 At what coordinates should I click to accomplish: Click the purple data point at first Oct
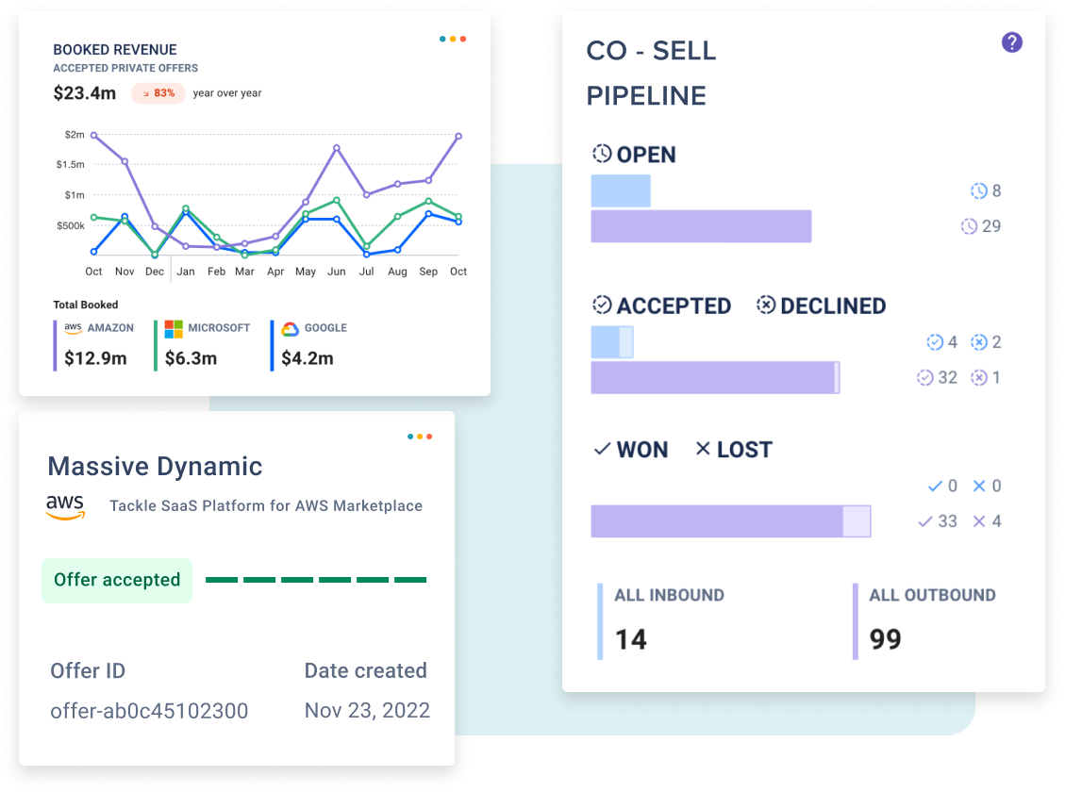(94, 135)
